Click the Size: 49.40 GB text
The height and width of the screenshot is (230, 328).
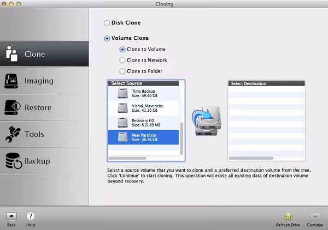point(144,96)
